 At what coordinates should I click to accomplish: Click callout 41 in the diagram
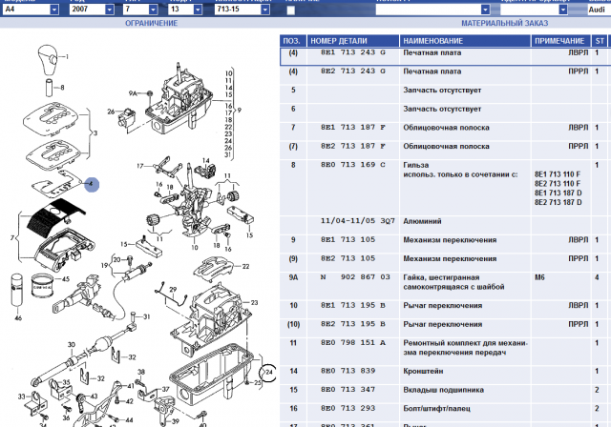click(131, 386)
